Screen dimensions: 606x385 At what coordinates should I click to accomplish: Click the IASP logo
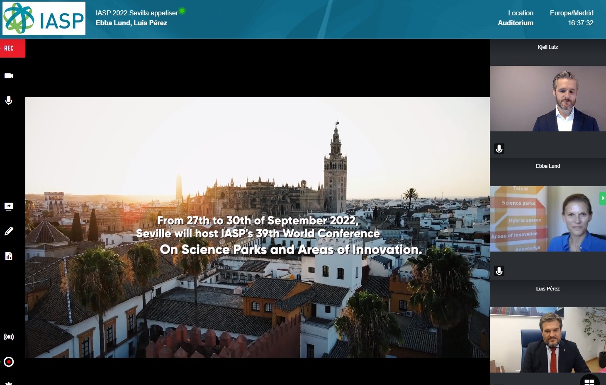(x=44, y=19)
